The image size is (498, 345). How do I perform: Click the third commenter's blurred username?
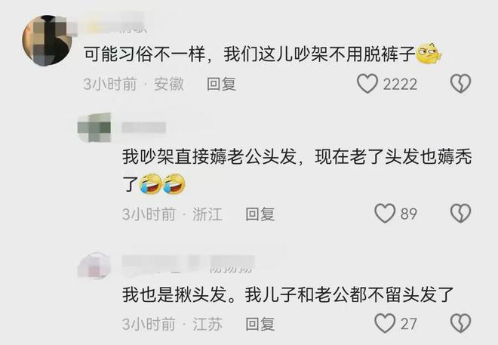pyautogui.click(x=189, y=263)
